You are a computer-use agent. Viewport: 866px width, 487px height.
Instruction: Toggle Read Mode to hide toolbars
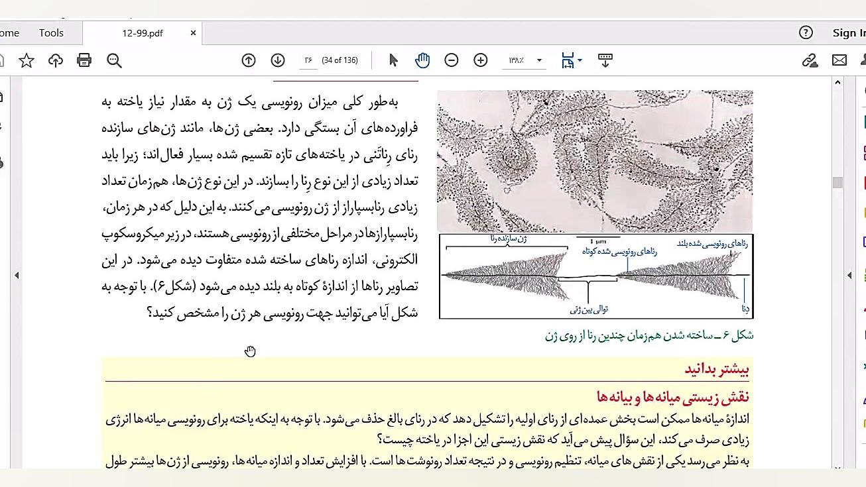click(x=605, y=60)
